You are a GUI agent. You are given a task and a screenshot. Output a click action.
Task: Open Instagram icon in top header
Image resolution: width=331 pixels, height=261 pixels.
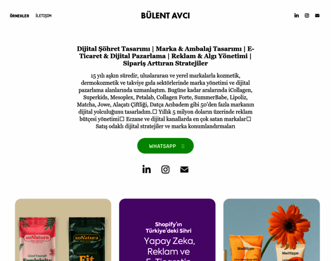coord(307,15)
